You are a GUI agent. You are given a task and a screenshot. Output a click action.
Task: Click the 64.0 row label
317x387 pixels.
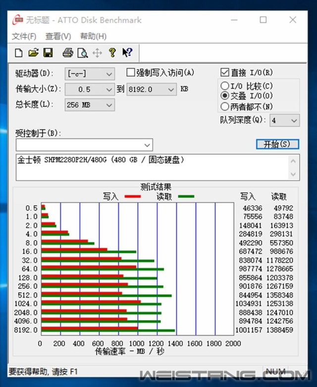click(30, 269)
